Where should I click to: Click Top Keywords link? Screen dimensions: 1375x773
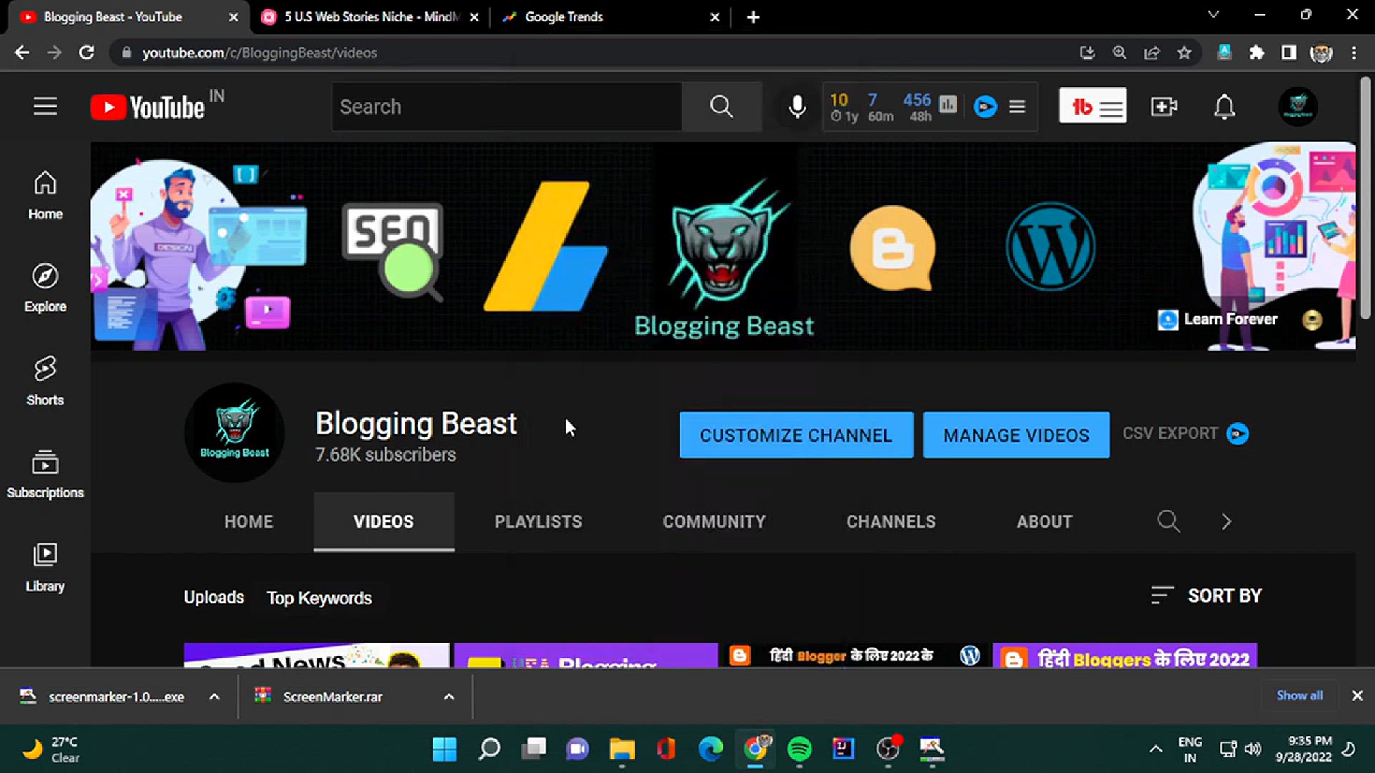pyautogui.click(x=319, y=598)
